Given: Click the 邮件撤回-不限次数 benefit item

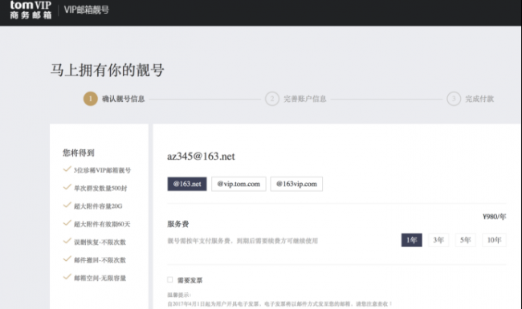Looking at the screenshot, I should 100,260.
